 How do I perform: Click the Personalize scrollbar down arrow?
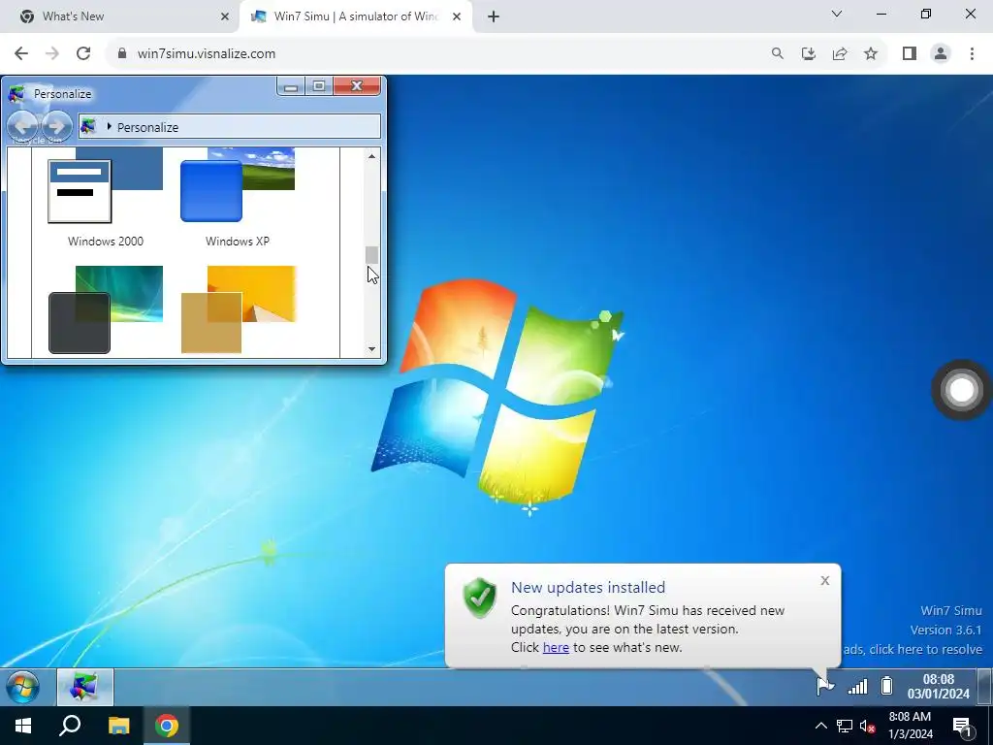point(371,349)
